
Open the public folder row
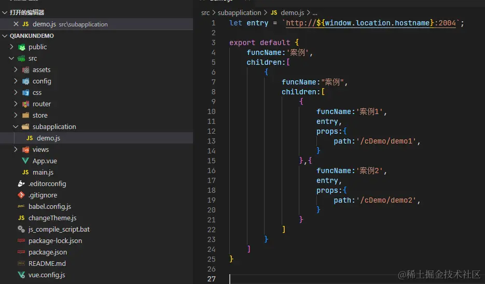(96, 47)
